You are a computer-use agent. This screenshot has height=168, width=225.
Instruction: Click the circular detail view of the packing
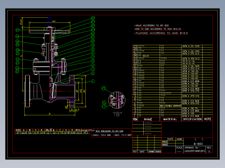tap(117, 100)
